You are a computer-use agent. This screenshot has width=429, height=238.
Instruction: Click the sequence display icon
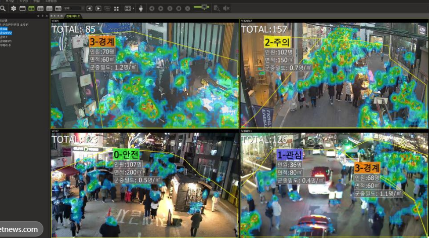coord(107,9)
